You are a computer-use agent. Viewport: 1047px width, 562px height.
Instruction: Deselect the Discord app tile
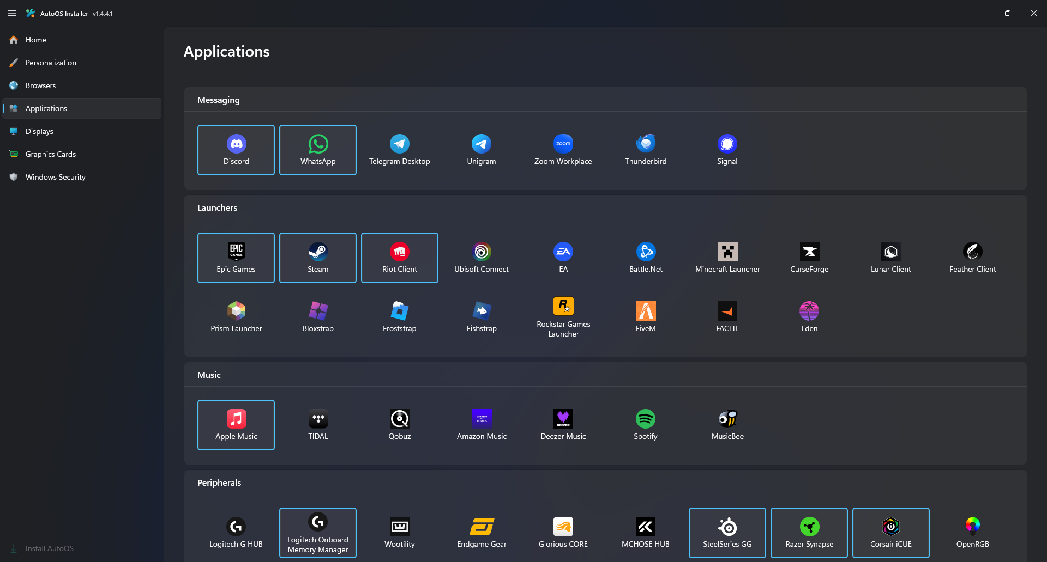click(236, 150)
